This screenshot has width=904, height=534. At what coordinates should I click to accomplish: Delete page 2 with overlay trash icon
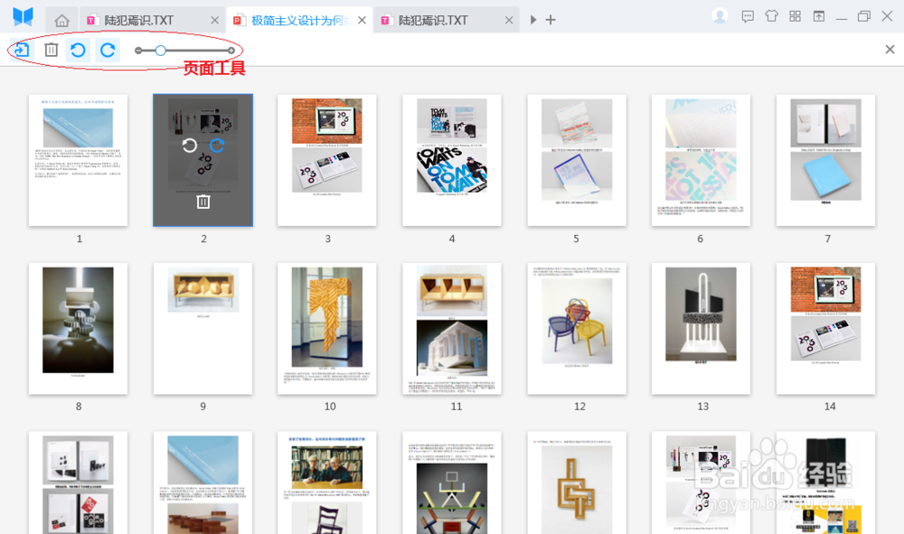pos(202,201)
